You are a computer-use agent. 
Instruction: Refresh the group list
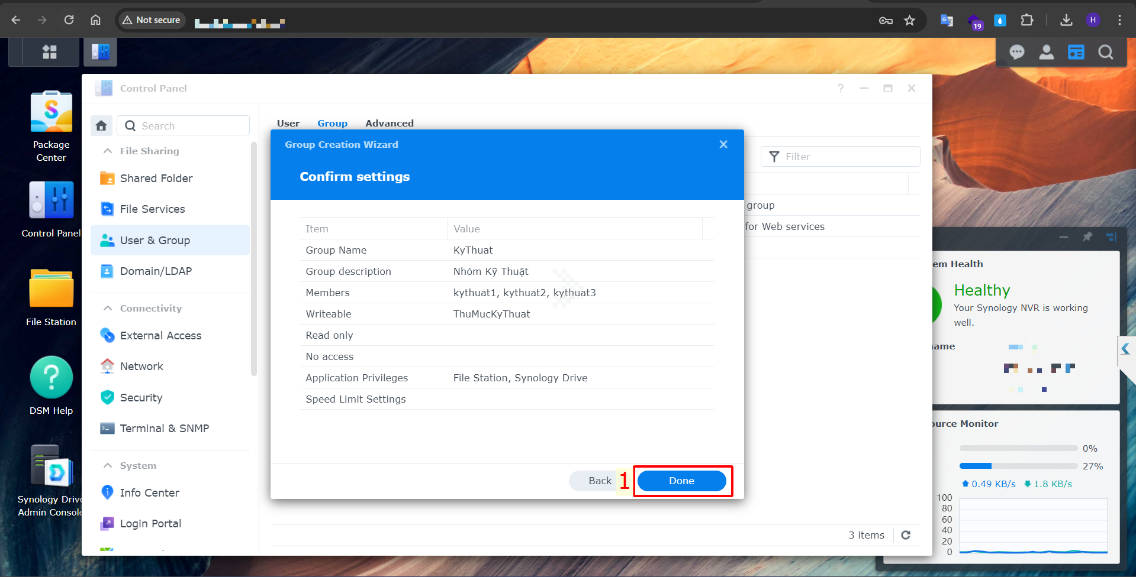tap(906, 535)
